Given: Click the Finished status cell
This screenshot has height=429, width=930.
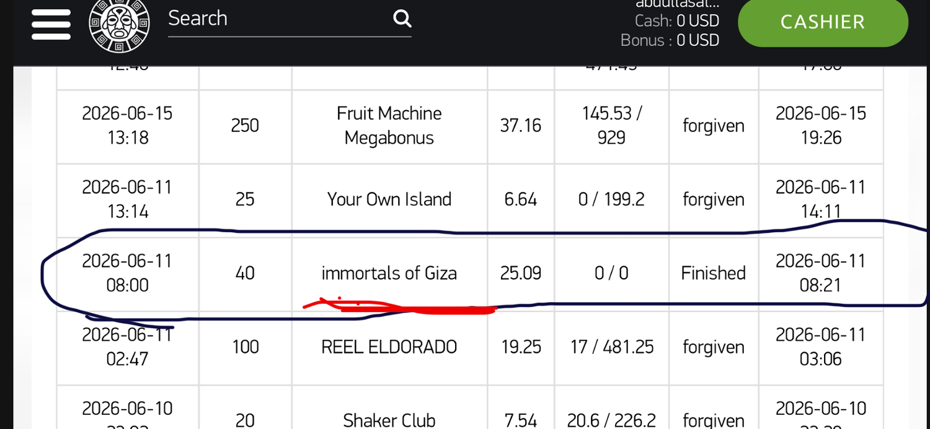Looking at the screenshot, I should [713, 273].
